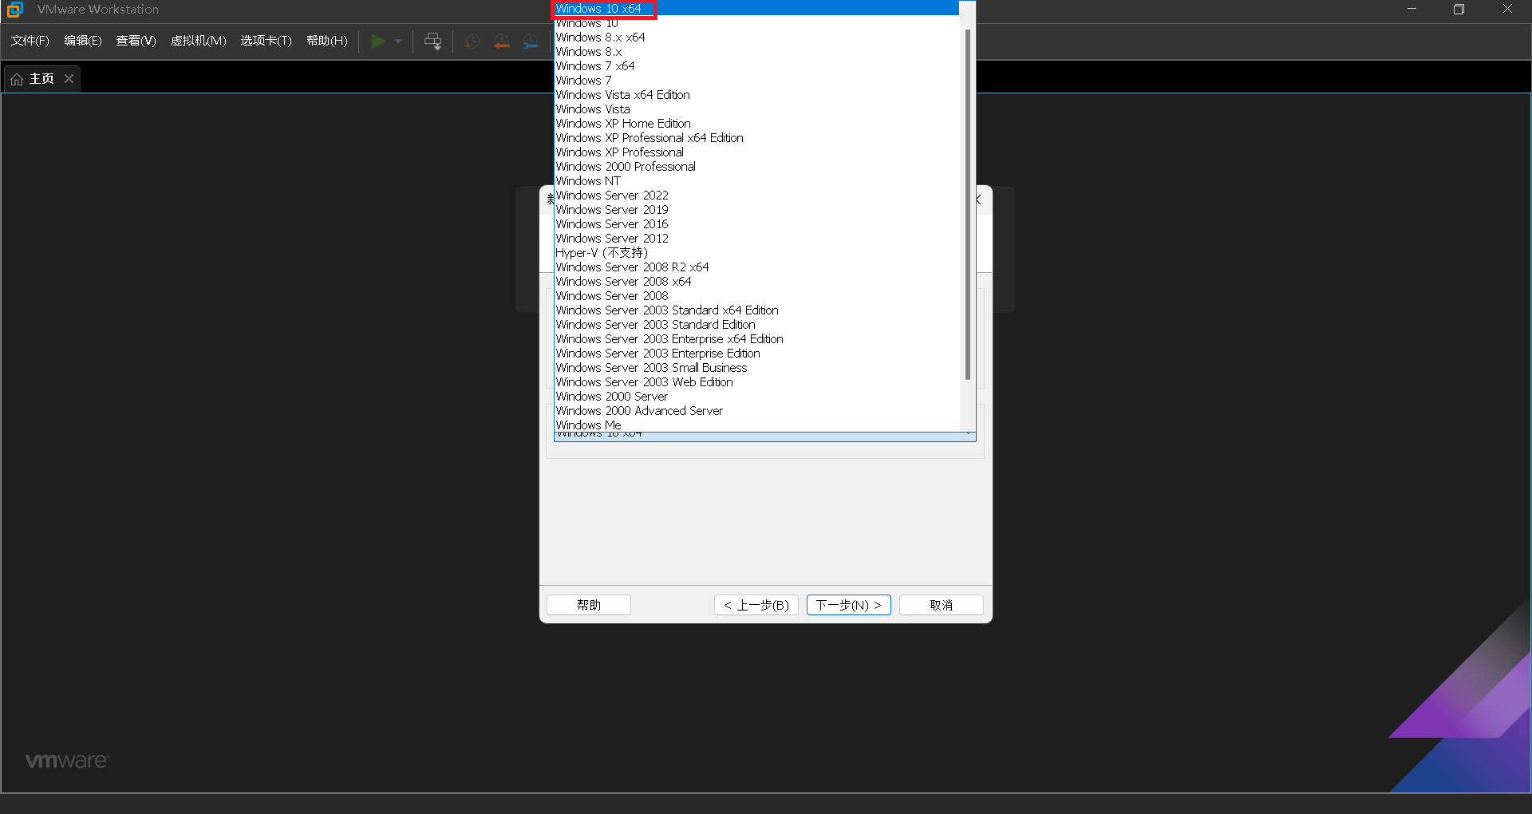Click the take snapshot clock icon
The width and height of the screenshot is (1532, 814).
point(472,41)
